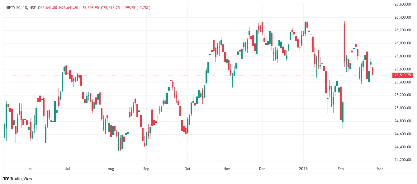Click the Feb label on time axis
Image resolution: width=417 pixels, height=184 pixels.
[x=341, y=169]
